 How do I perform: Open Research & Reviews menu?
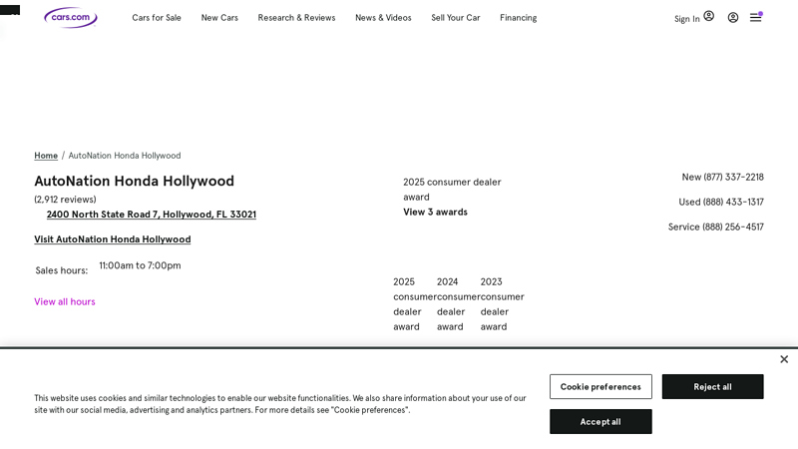coord(296,18)
